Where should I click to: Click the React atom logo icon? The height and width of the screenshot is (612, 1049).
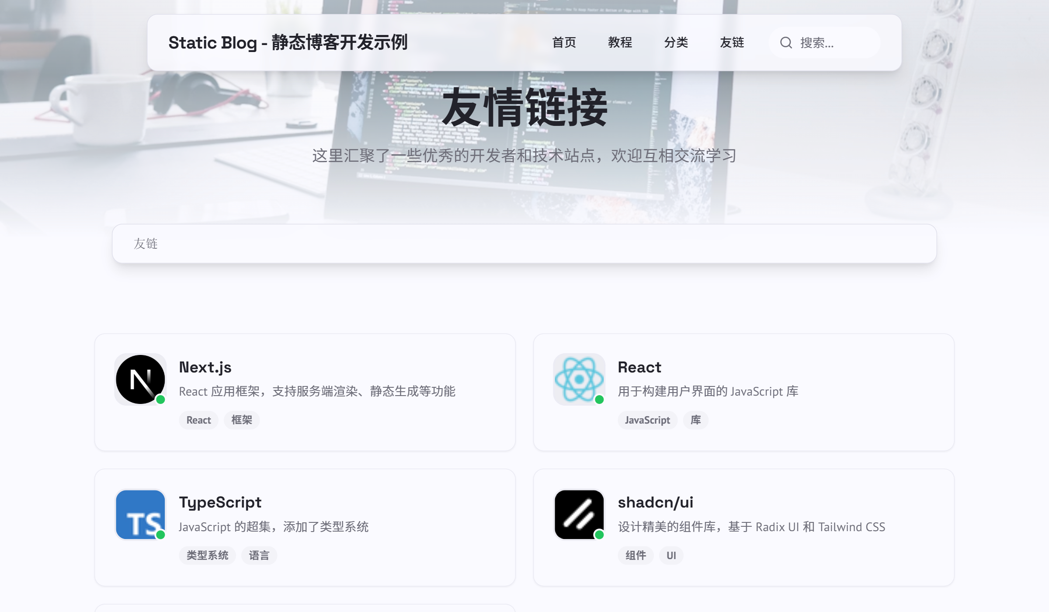pos(579,379)
